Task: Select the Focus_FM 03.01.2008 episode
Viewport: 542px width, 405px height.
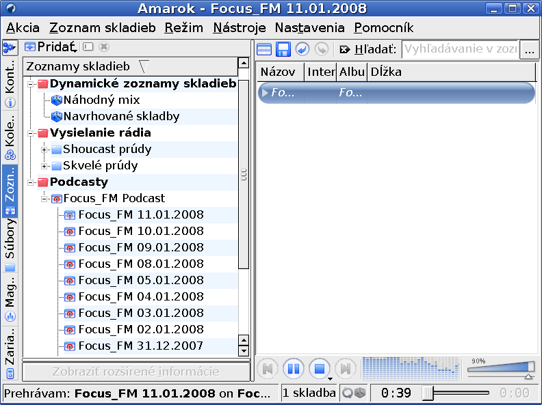Action: pyautogui.click(x=141, y=313)
